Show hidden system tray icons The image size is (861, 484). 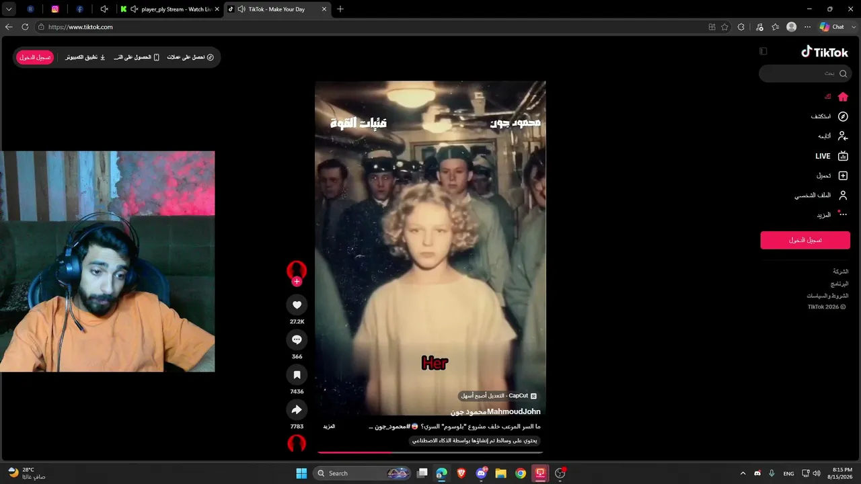[x=743, y=473]
